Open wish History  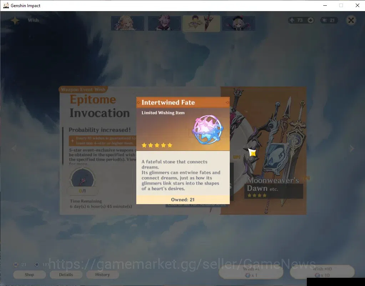[102, 275]
